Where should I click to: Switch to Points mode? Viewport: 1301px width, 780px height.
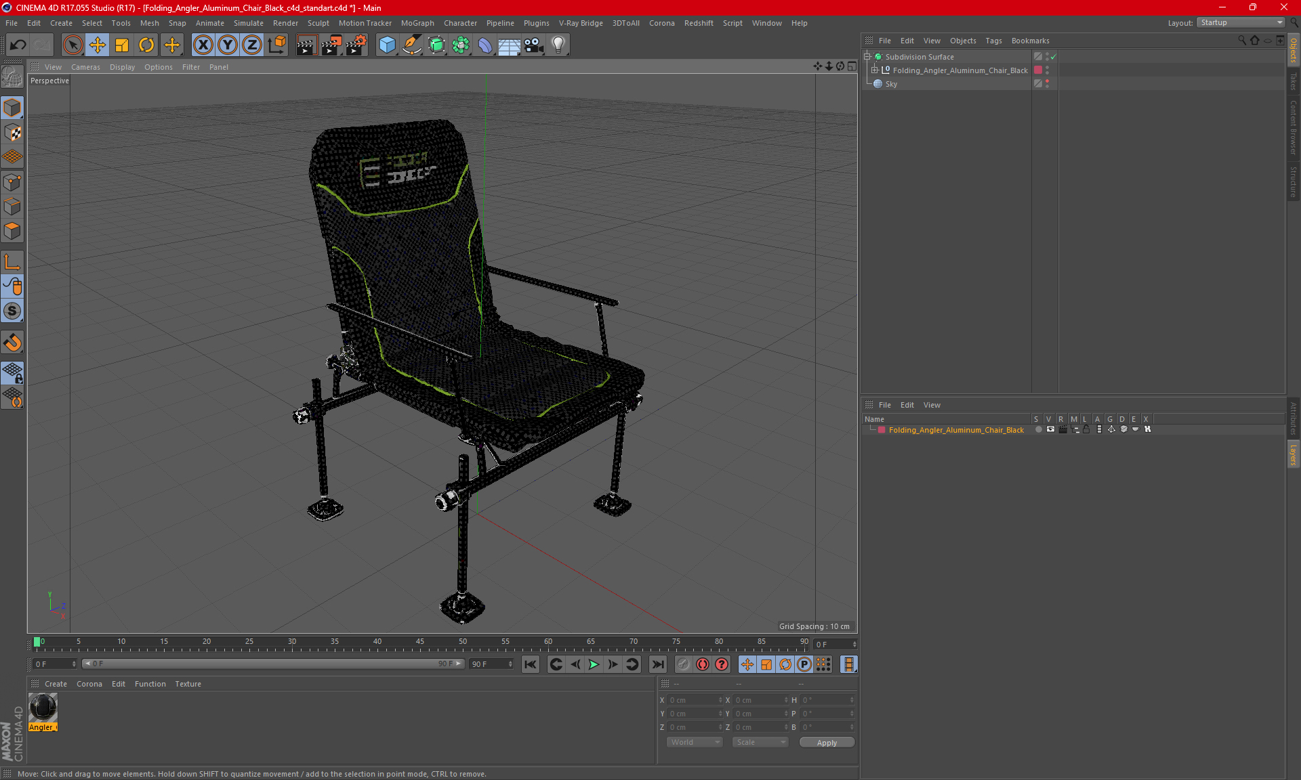12,181
